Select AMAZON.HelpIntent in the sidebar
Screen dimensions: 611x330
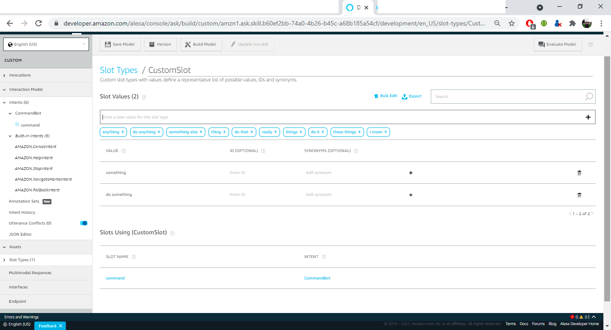(34, 158)
